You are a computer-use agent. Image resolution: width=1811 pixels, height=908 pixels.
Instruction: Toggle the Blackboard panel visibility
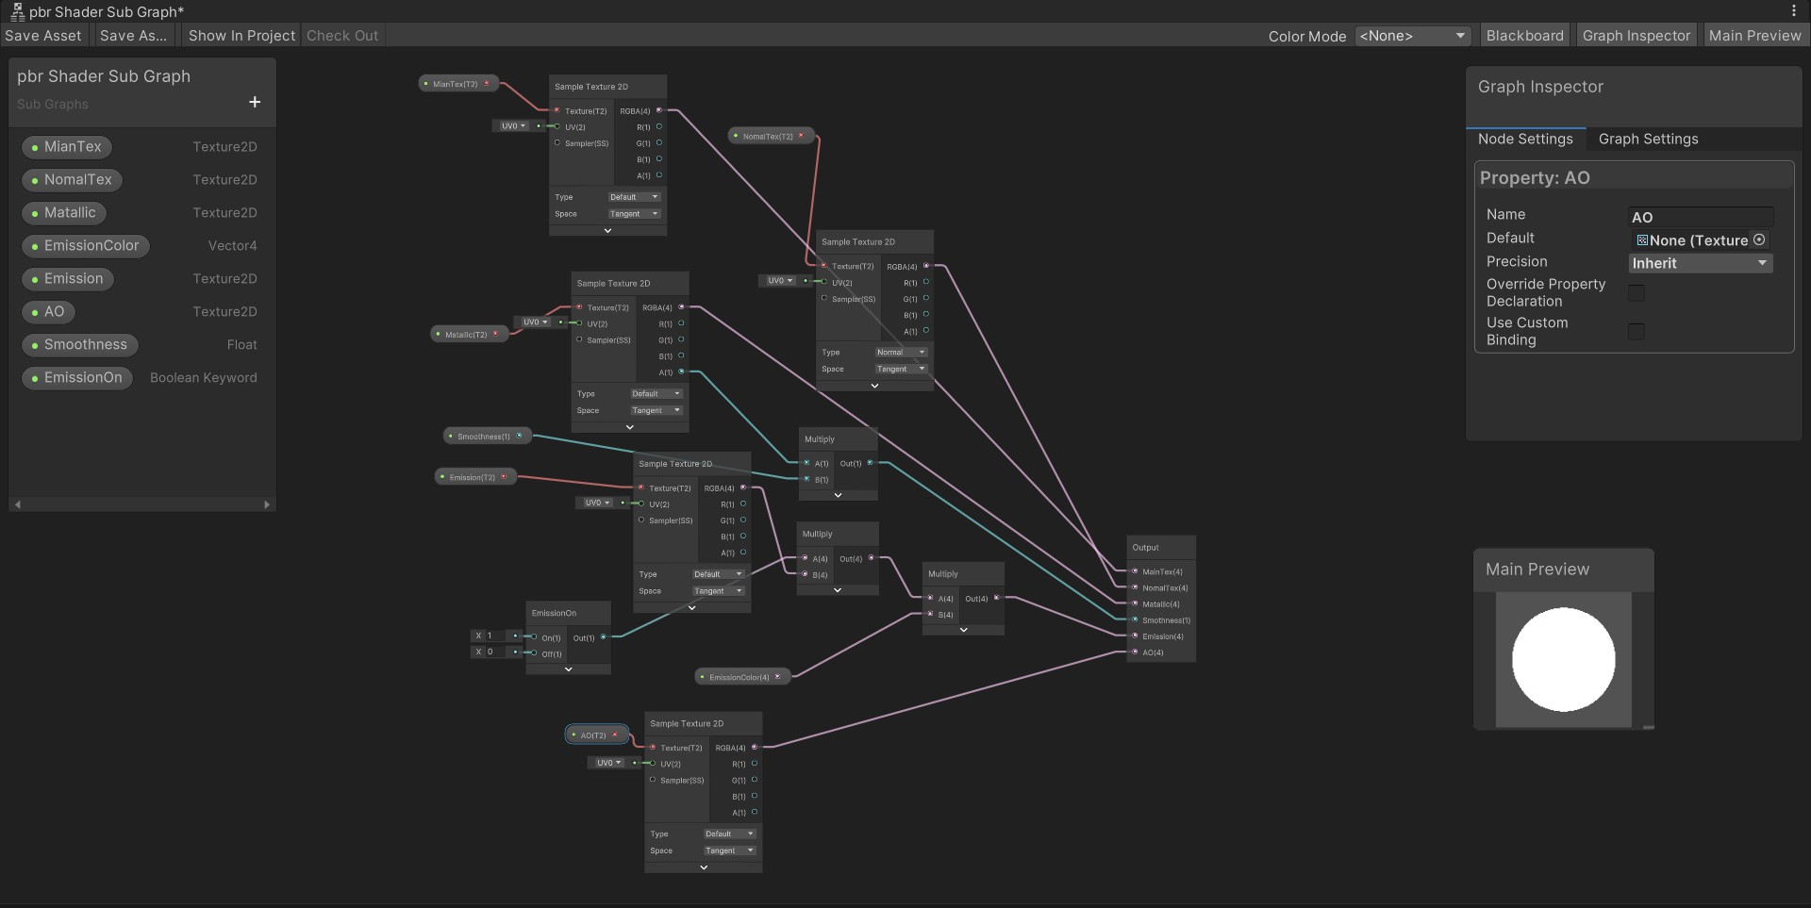tap(1524, 36)
